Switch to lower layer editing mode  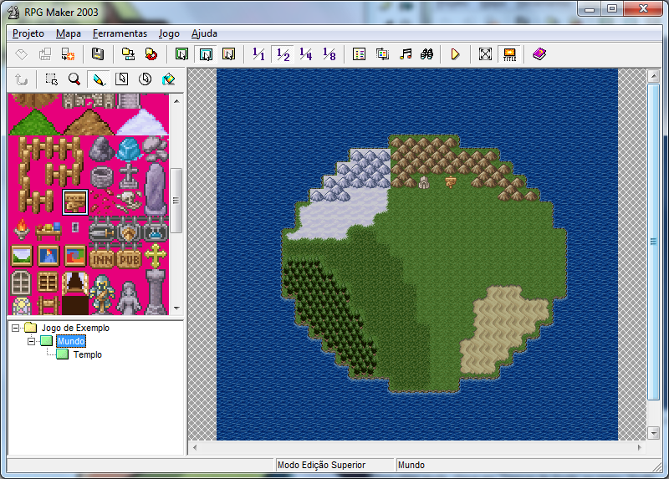click(181, 54)
